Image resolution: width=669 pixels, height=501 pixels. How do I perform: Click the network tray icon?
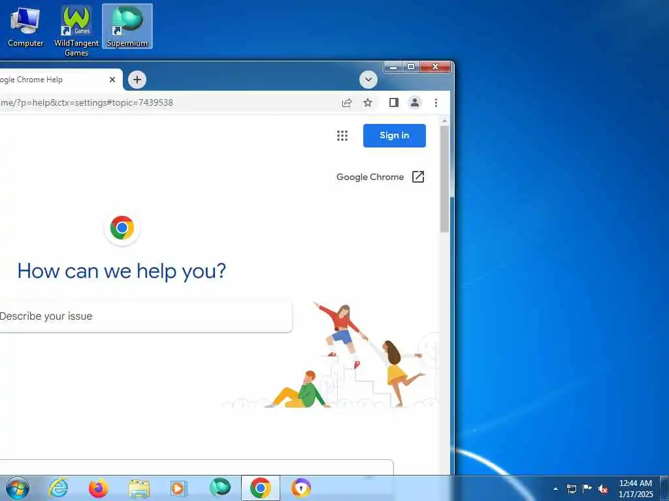coord(571,489)
